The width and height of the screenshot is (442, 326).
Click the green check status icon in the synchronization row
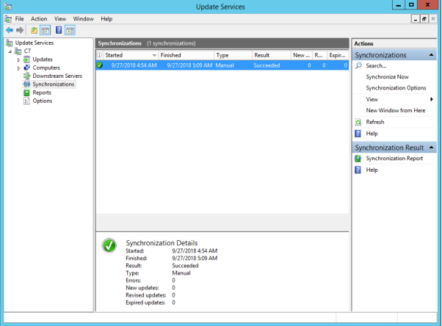coord(100,65)
